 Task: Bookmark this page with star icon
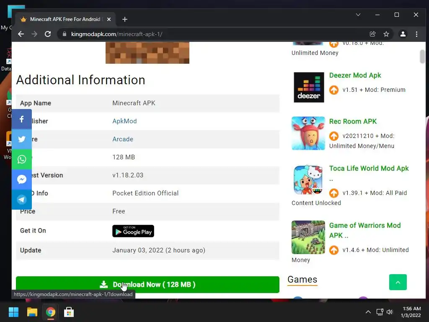[x=386, y=34]
